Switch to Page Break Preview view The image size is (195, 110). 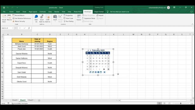169,103
